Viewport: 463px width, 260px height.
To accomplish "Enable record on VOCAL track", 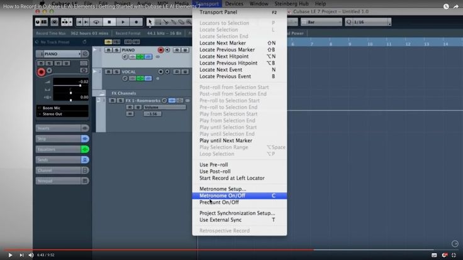I will pyautogui.click(x=160, y=72).
